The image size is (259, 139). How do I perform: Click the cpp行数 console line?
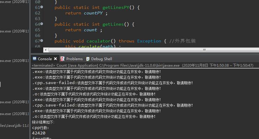(40, 128)
